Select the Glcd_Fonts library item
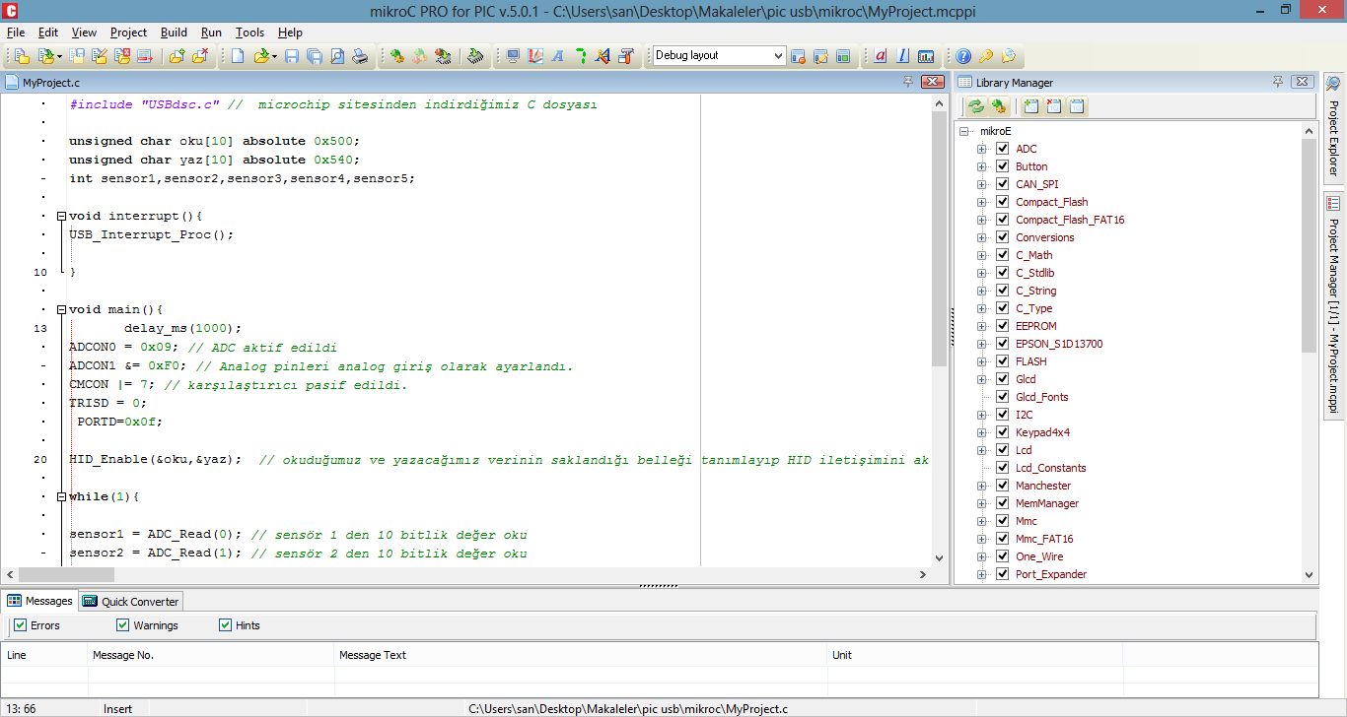1347x717 pixels. [1042, 397]
